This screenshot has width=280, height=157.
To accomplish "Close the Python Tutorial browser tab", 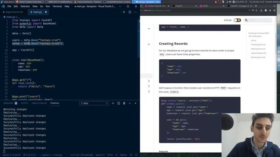I will (x=168, y=6).
